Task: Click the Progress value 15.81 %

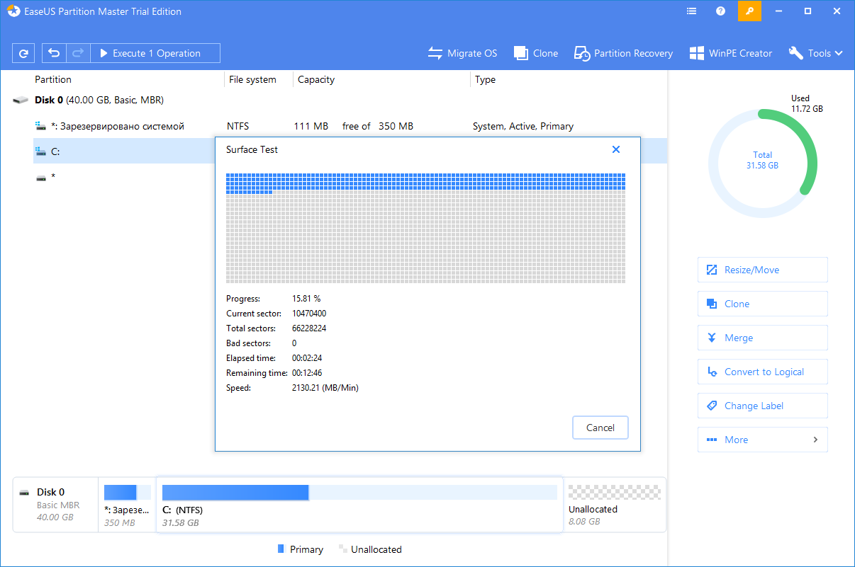Action: (306, 299)
